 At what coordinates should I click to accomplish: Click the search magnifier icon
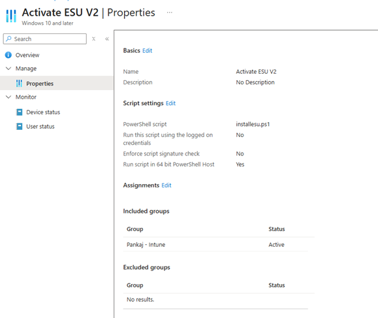tap(8, 39)
